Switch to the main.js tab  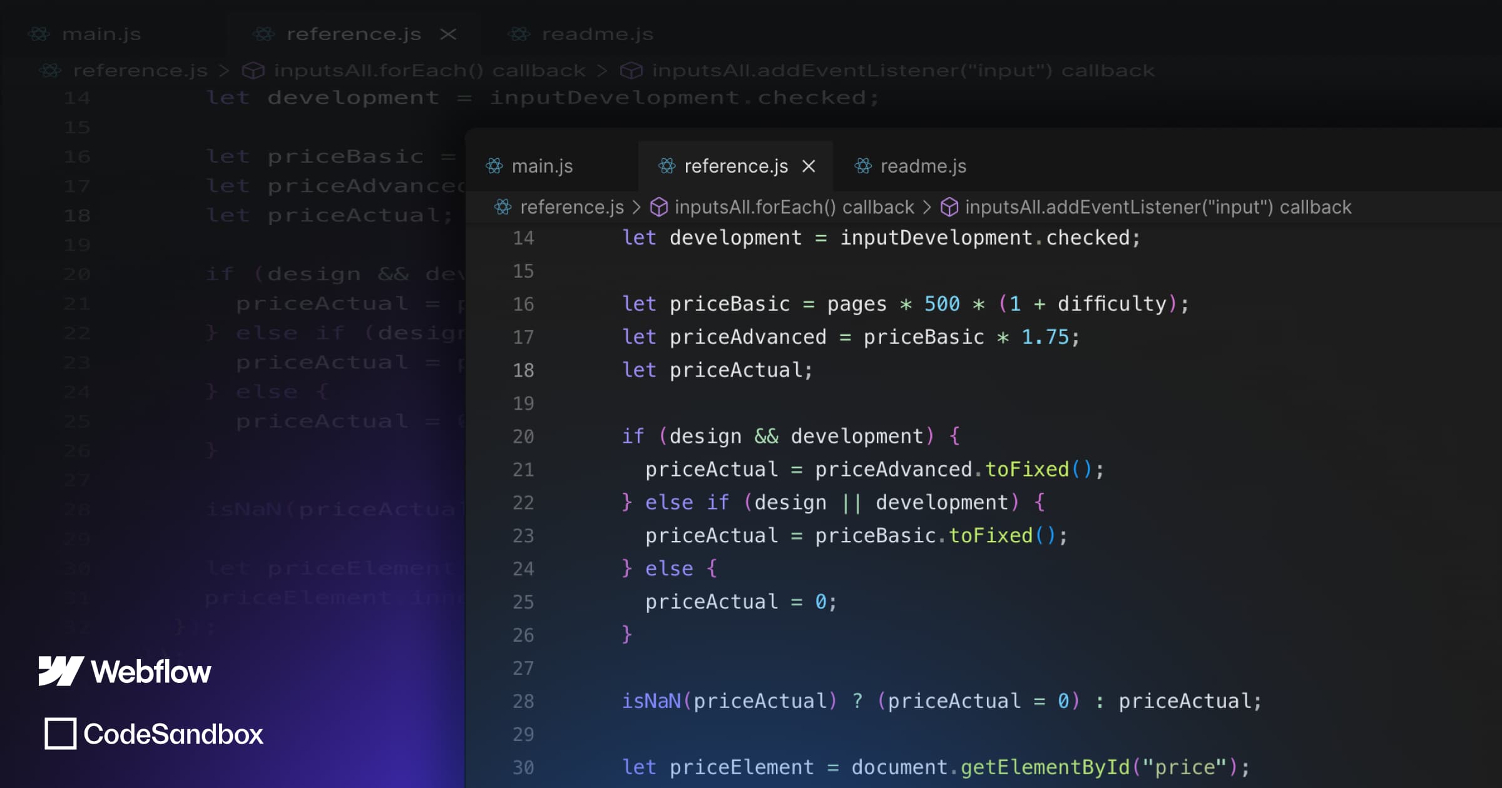tap(542, 166)
